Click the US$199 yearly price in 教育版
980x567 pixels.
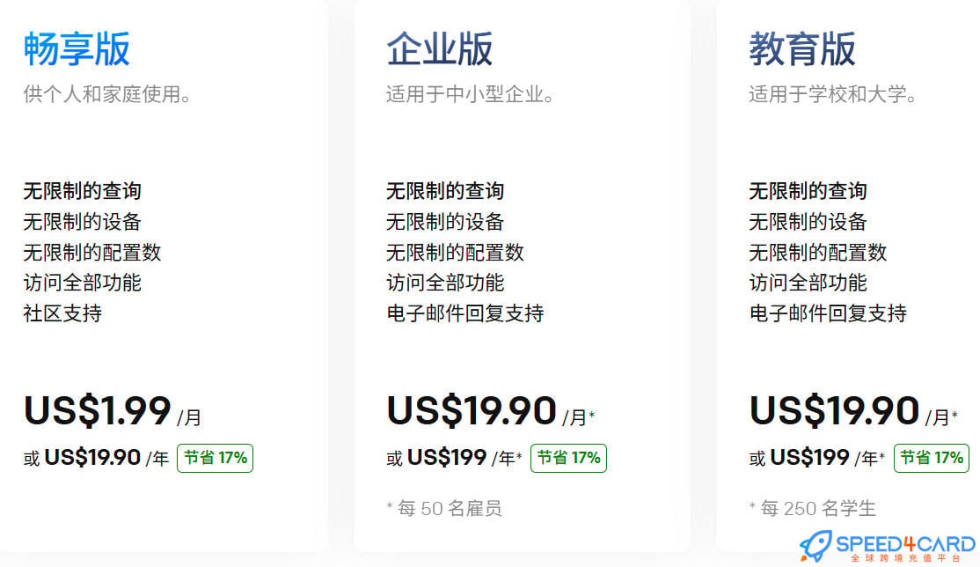click(810, 458)
